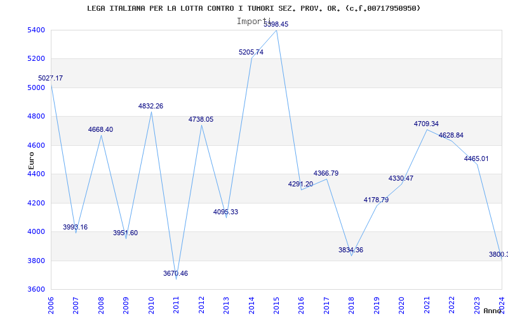Click x-axis year 2009
Image resolution: width=508 pixels, height=317 pixels.
tap(126, 305)
